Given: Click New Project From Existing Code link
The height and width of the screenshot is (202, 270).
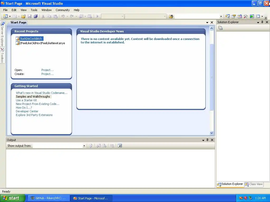Looking at the screenshot, I should (37, 104).
